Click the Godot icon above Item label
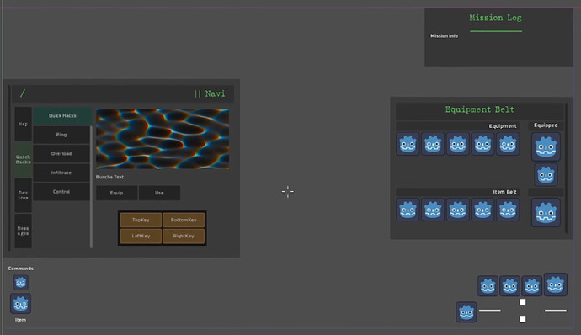The image size is (581, 335). (21, 304)
